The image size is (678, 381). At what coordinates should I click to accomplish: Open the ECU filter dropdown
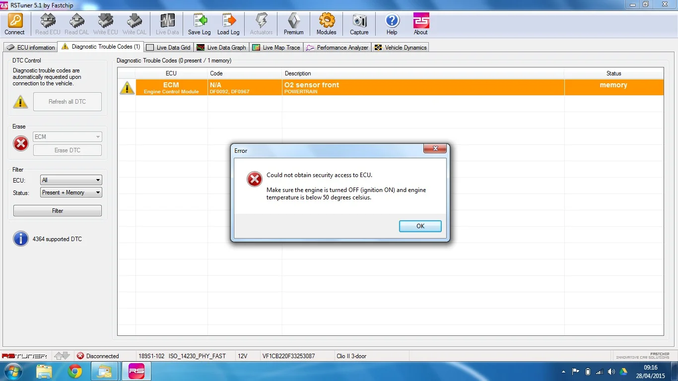coord(71,180)
